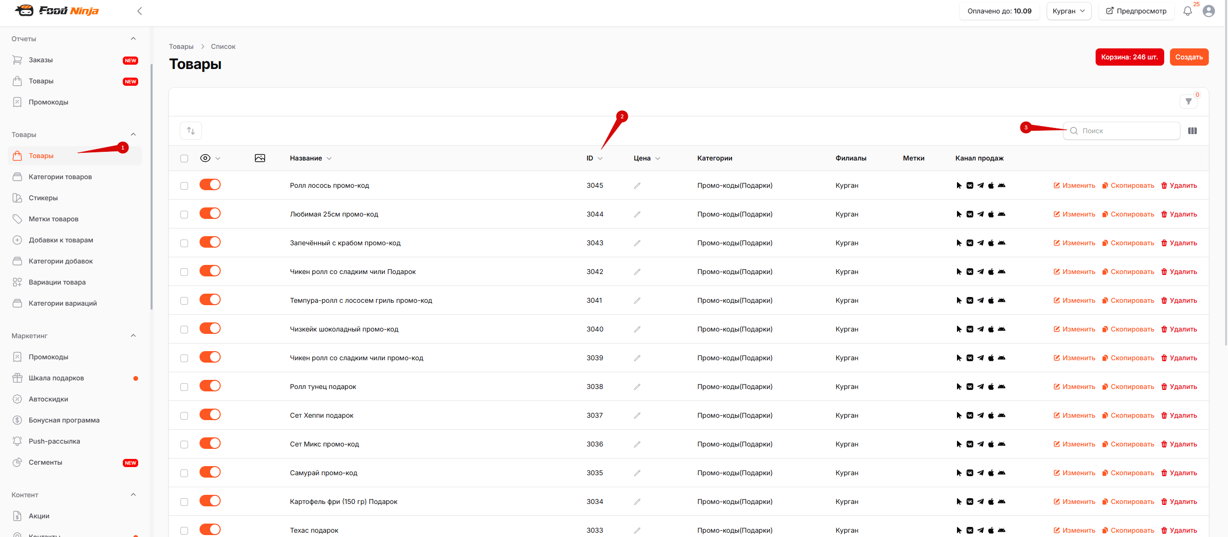Switch off the toggle for Ролл тунец подарок
This screenshot has width=1228, height=537.
pyautogui.click(x=210, y=386)
